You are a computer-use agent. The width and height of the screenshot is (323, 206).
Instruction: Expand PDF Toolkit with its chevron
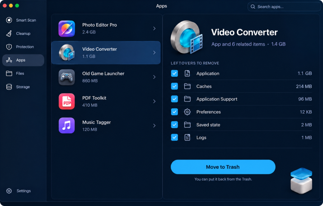[154, 101]
